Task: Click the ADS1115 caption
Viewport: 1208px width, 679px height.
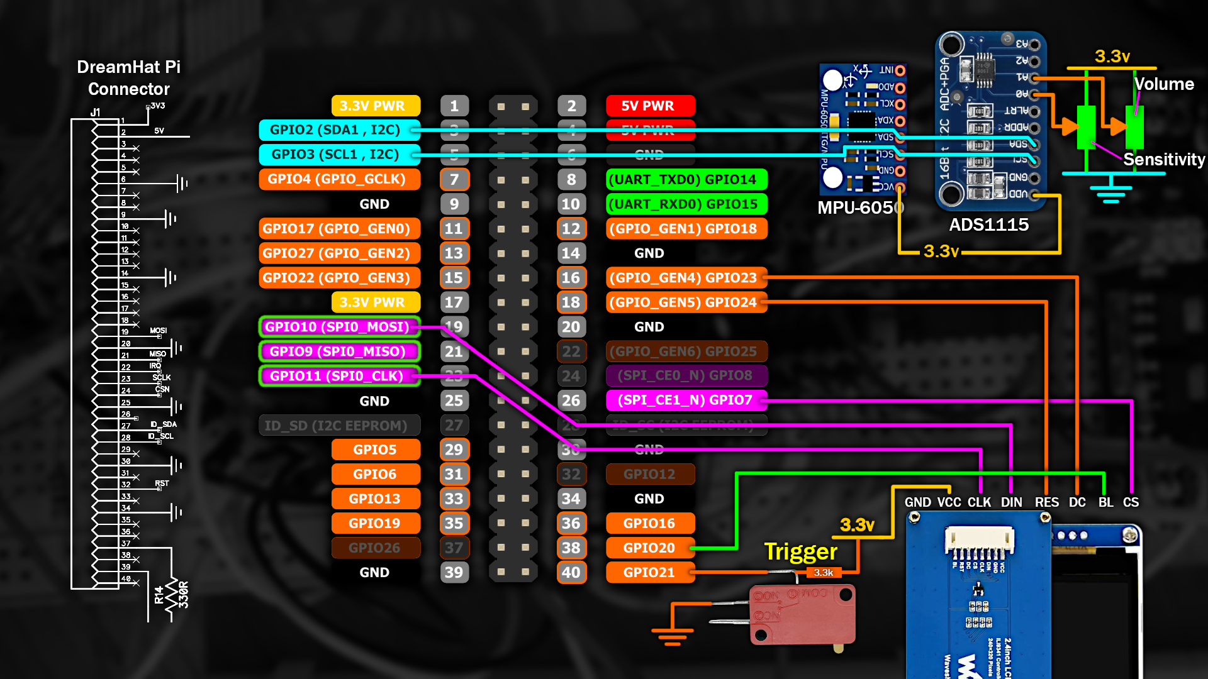Action: tap(988, 224)
